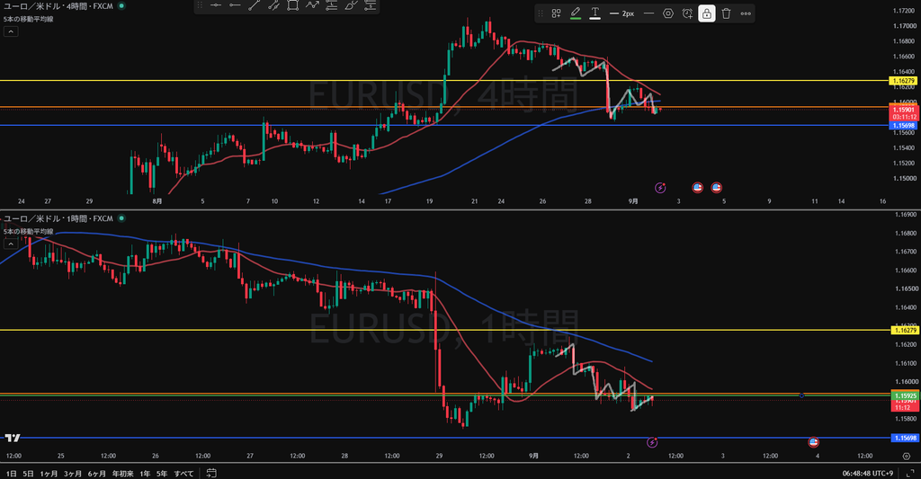Click the 1.16279 yellow price label on top chart
921x479 pixels.
(904, 80)
